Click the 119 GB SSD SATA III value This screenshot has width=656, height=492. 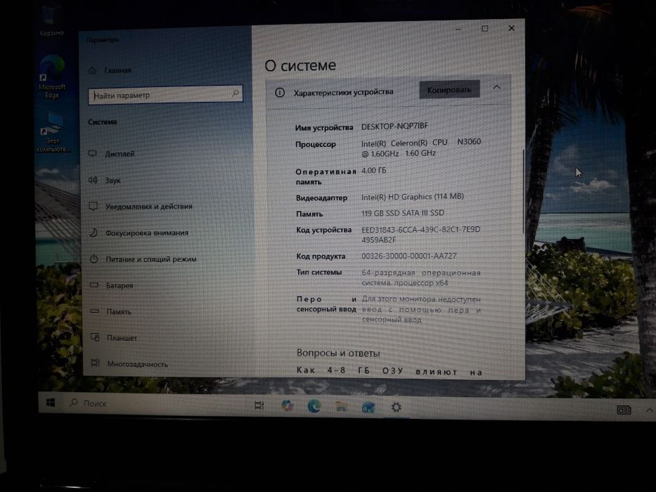(x=402, y=213)
